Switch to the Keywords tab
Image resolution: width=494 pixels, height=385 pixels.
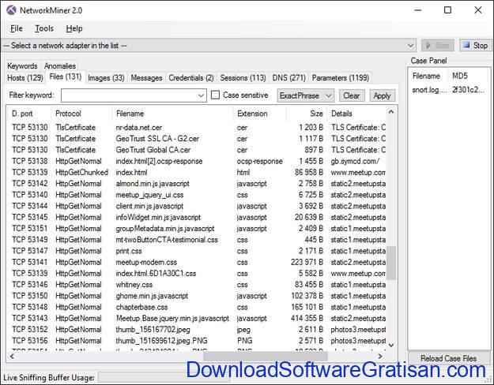click(x=22, y=66)
